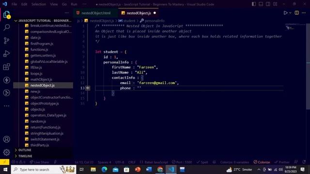
Task: Open notifications bell in status bar
Action: click(x=304, y=162)
